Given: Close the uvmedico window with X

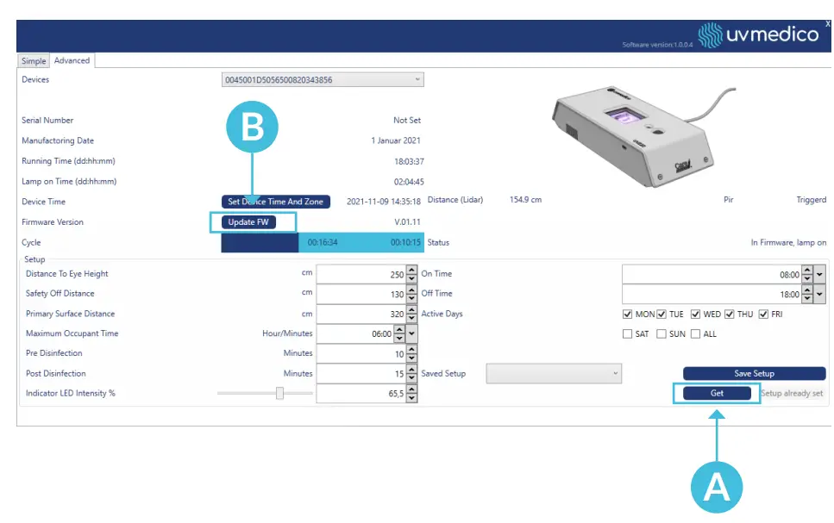Looking at the screenshot, I should 828,24.
